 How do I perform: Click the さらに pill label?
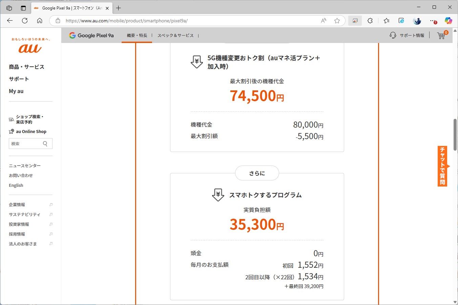click(257, 173)
